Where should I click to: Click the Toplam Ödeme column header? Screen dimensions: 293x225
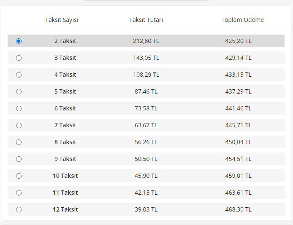tap(242, 20)
